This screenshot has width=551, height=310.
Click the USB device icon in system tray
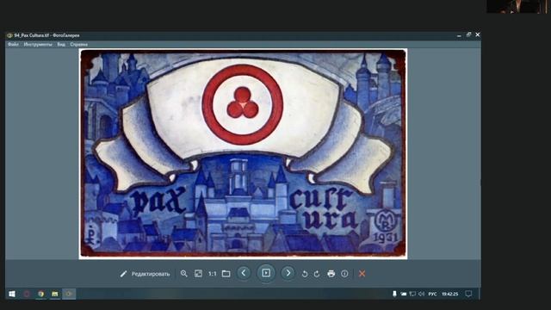click(394, 294)
